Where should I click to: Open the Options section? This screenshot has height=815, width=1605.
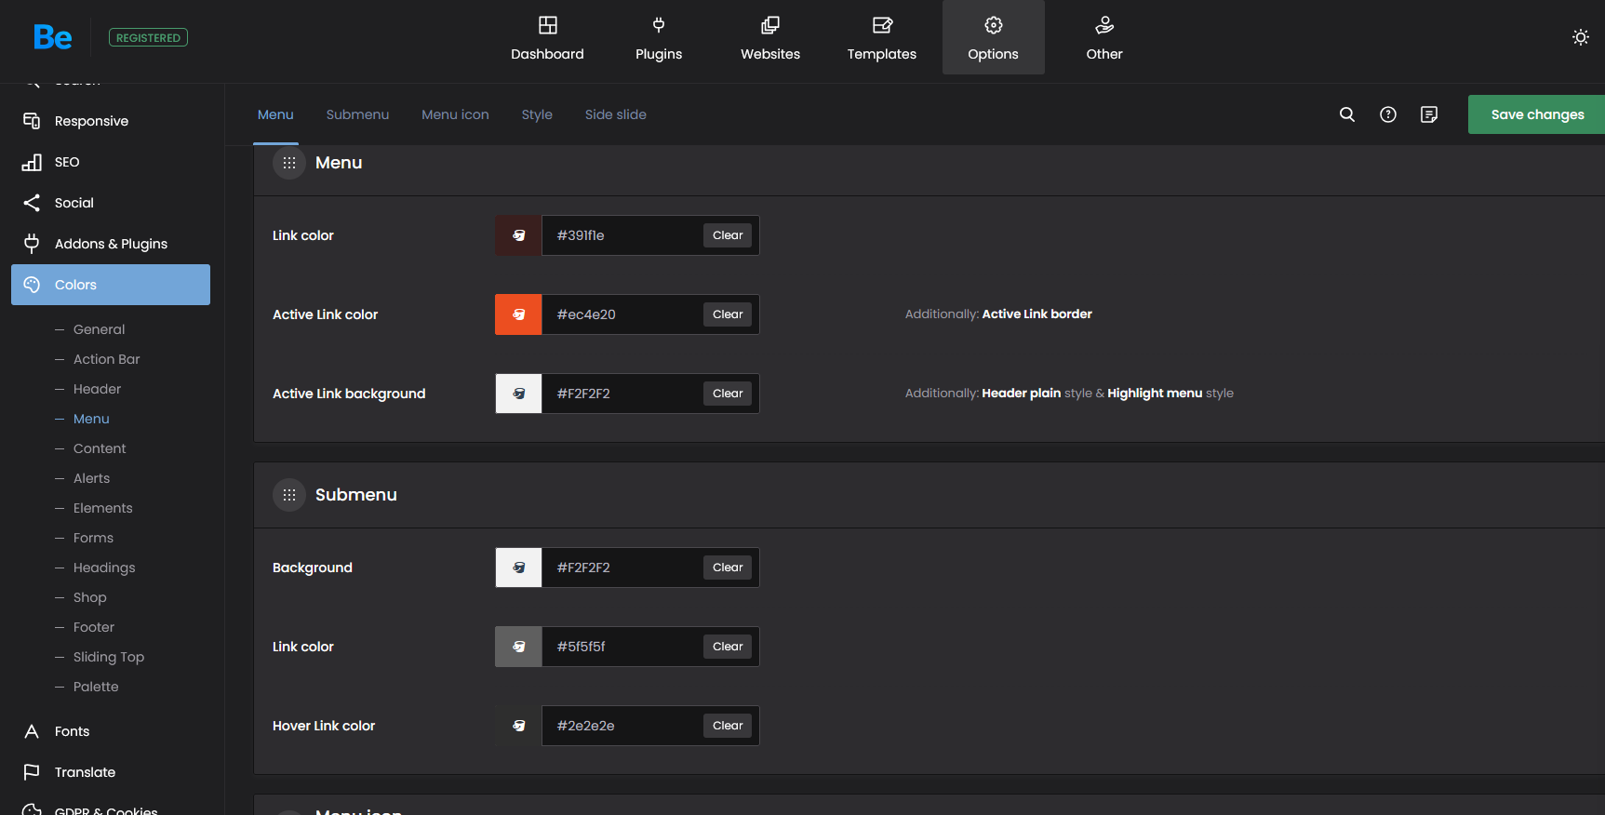point(993,38)
